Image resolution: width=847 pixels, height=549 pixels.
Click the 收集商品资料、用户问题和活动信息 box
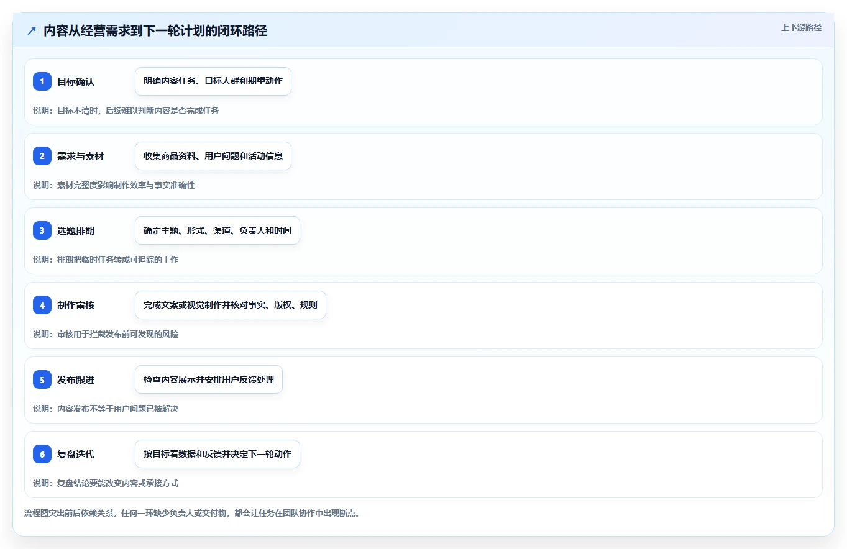[x=213, y=156]
